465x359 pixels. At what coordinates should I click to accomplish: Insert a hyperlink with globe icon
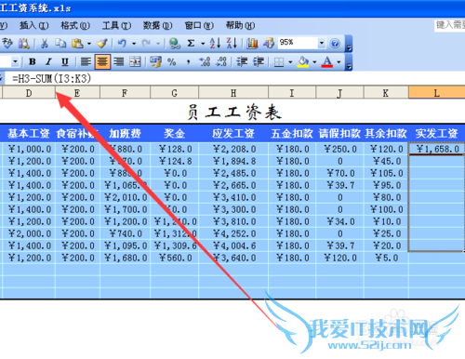click(175, 44)
